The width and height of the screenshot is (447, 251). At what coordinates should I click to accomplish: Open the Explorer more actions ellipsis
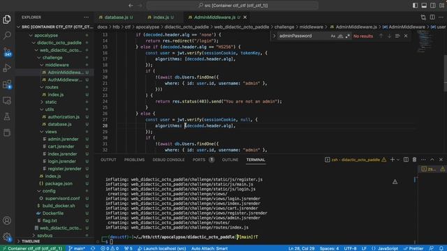(86, 17)
